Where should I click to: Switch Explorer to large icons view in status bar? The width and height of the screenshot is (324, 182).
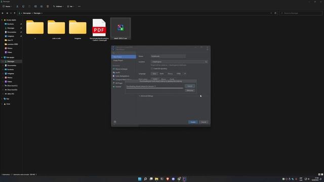[x=322, y=174]
